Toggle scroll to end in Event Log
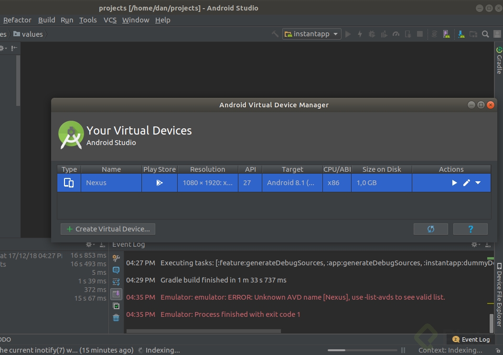 tap(116, 294)
